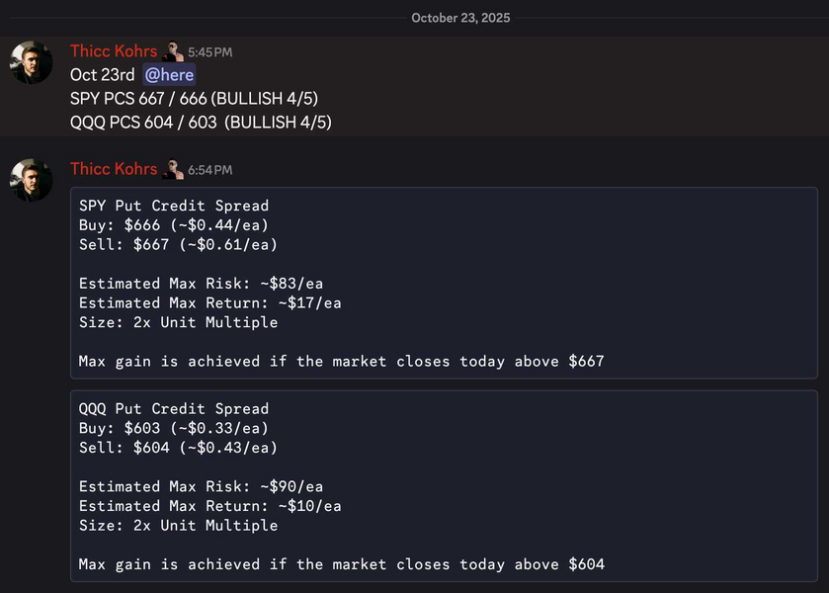Click the SPY PCS 667 / 666 message line
829x593 pixels.
(194, 99)
